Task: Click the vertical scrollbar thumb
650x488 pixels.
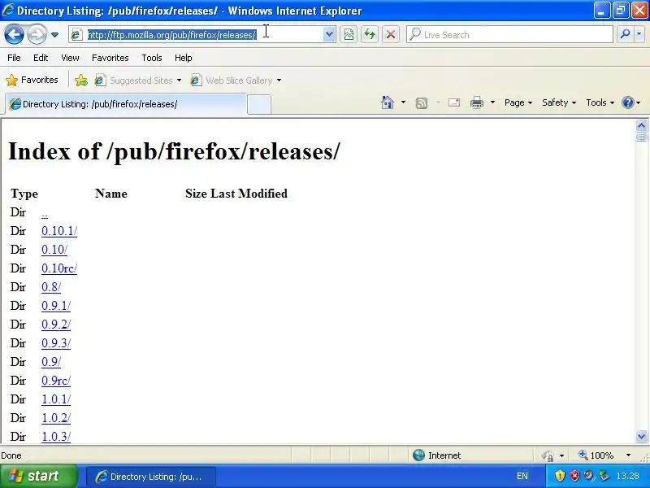Action: click(x=641, y=137)
